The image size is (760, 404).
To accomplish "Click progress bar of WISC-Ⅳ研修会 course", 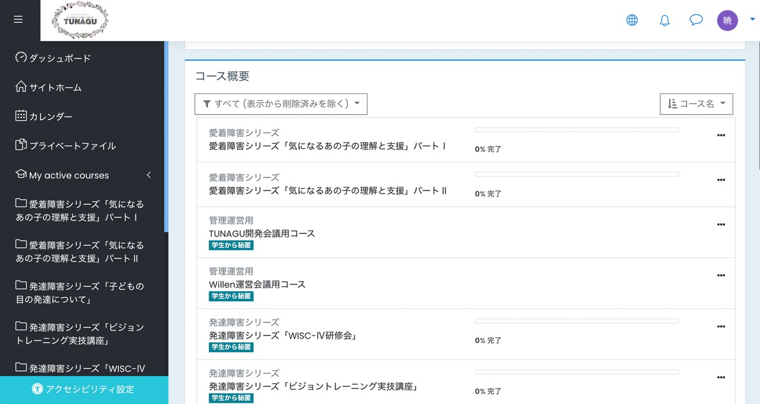I will 576,321.
